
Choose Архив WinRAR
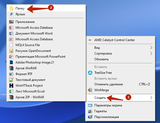coord(46,68)
